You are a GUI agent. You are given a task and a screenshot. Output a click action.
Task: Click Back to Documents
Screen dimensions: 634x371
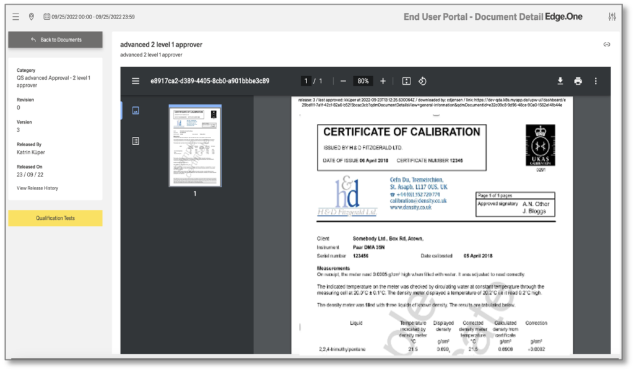pyautogui.click(x=54, y=40)
